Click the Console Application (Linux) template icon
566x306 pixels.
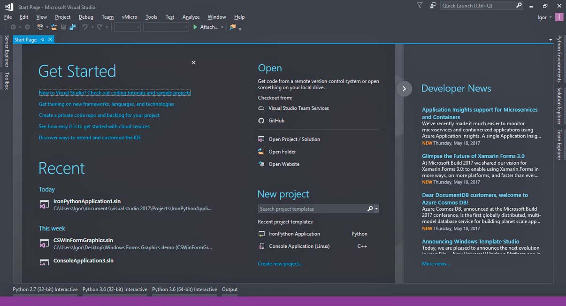pos(261,246)
